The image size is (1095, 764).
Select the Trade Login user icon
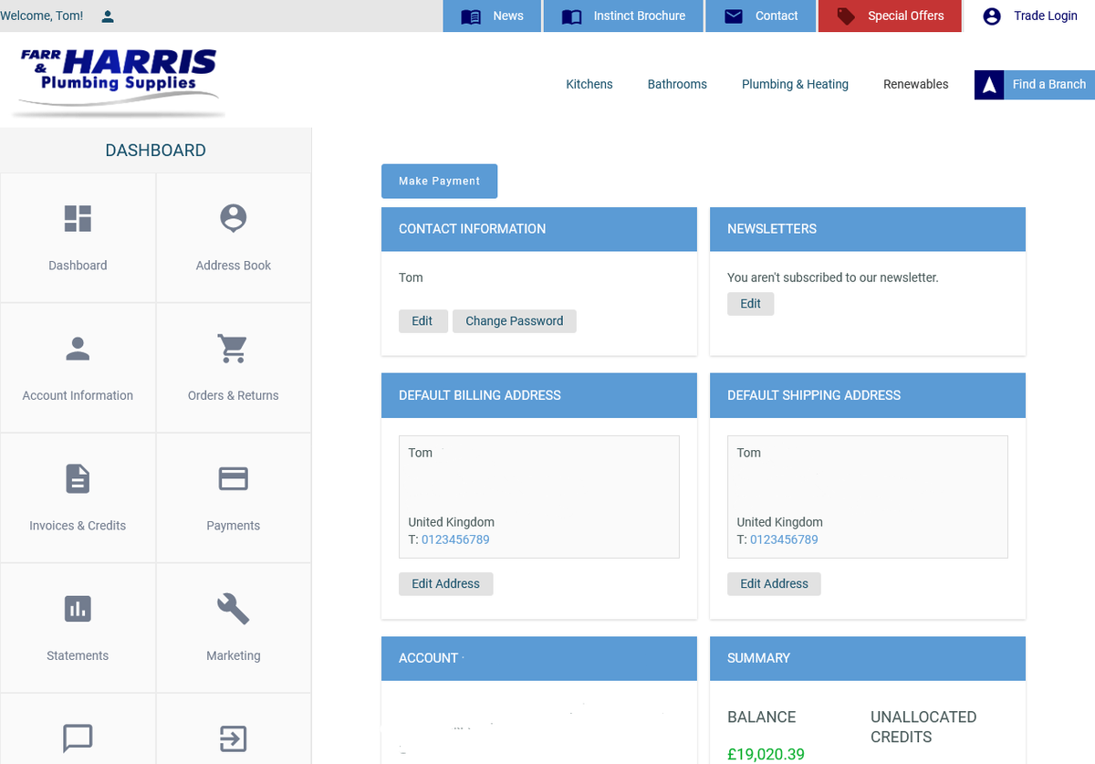[990, 16]
